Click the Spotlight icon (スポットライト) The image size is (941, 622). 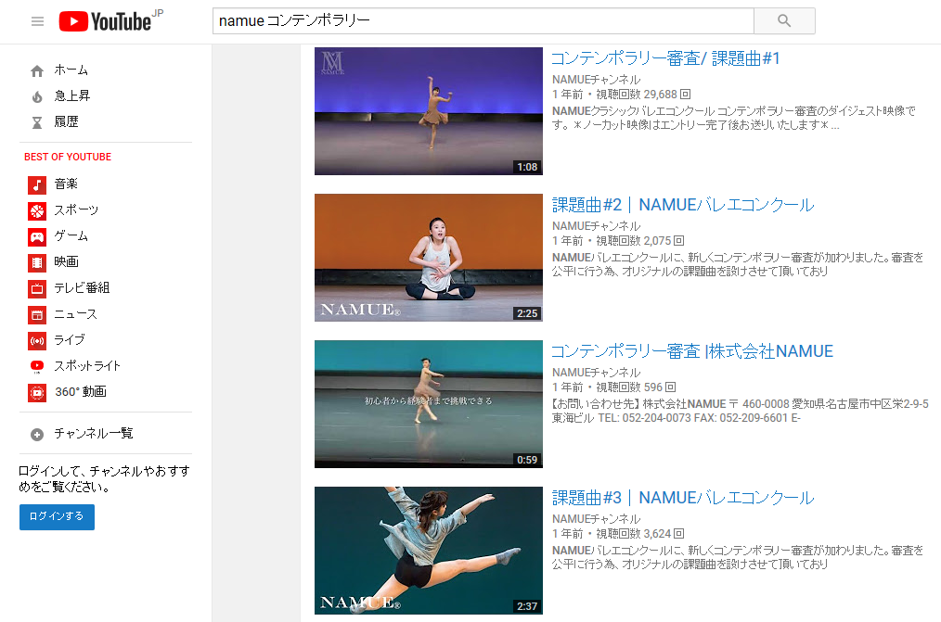click(x=37, y=367)
